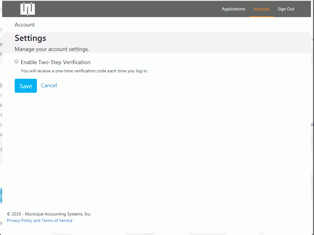This screenshot has height=235, width=314.
Task: Enable the Two-Step Verification checkbox
Action: click(17, 62)
